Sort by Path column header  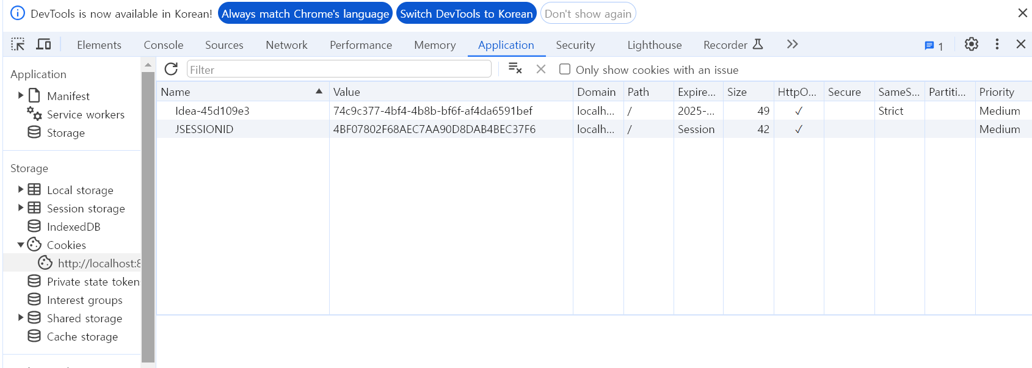649,92
